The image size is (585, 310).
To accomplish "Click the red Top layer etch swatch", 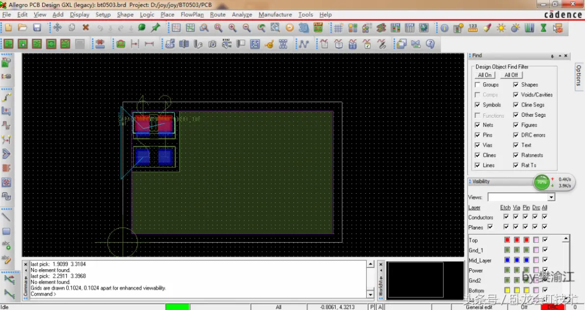I will [507, 240].
